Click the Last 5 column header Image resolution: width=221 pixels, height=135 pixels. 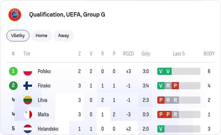[179, 54]
